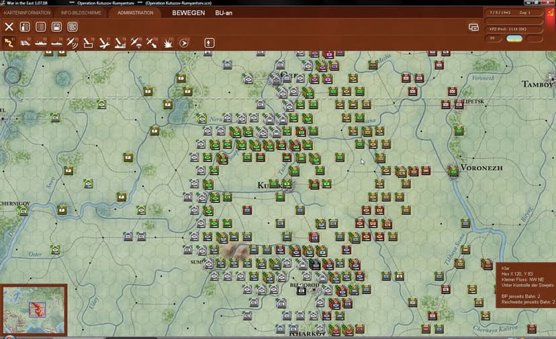Click the floppy disk save game icon
The image size is (556, 339).
[56, 27]
